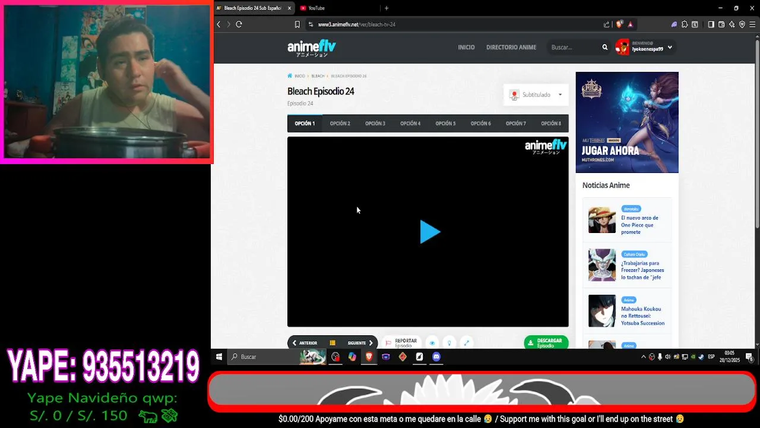Open the DIRECTORIO ANIME nav link
The image size is (760, 428).
pyautogui.click(x=511, y=47)
